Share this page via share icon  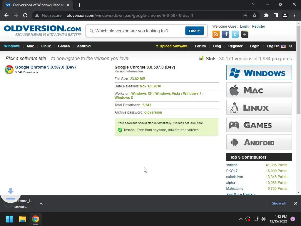coord(245,15)
